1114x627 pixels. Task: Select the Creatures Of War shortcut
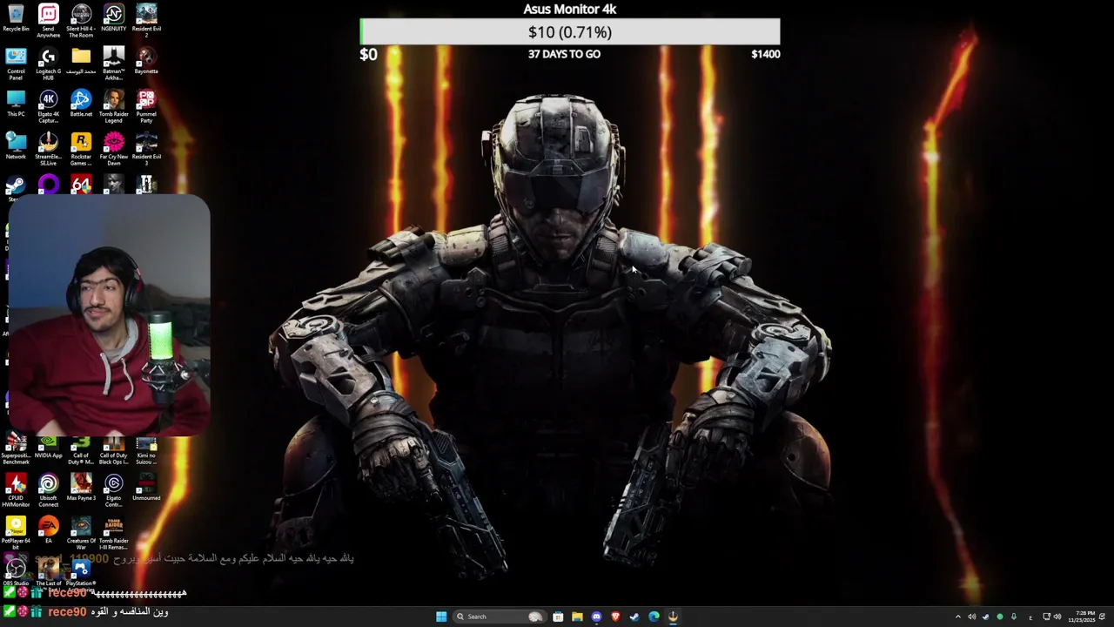click(x=81, y=534)
